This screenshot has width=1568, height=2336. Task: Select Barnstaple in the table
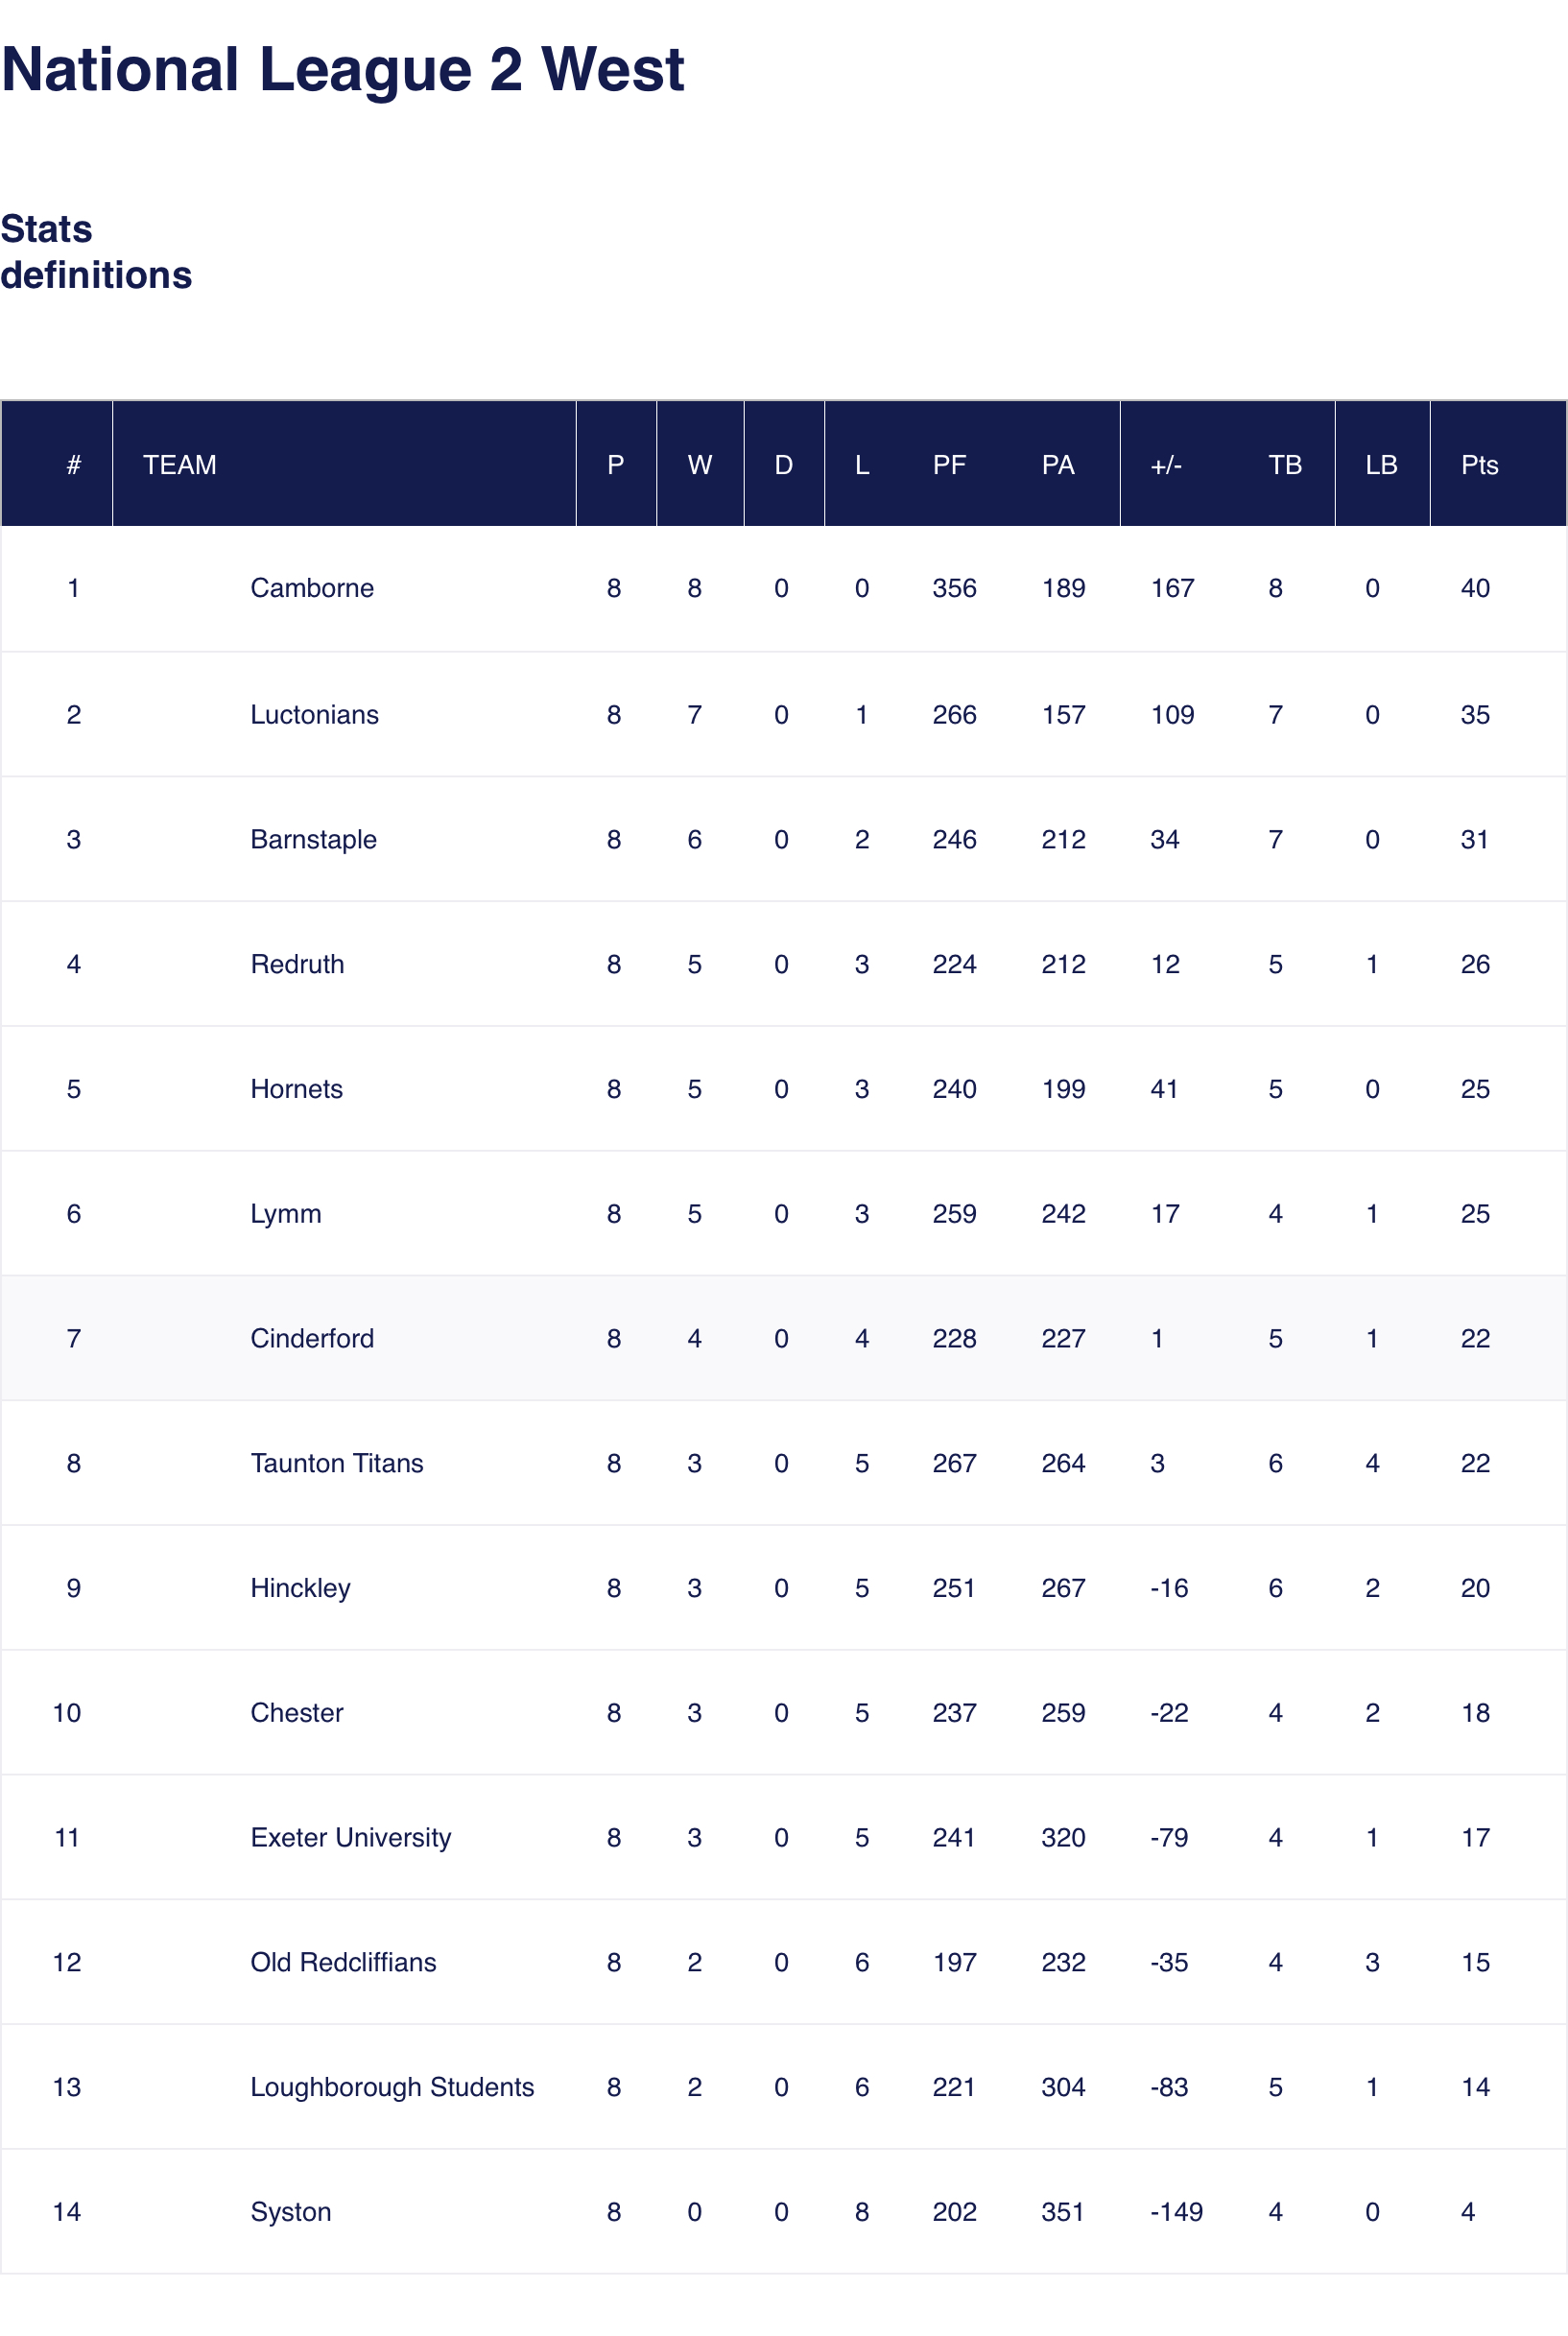313,840
